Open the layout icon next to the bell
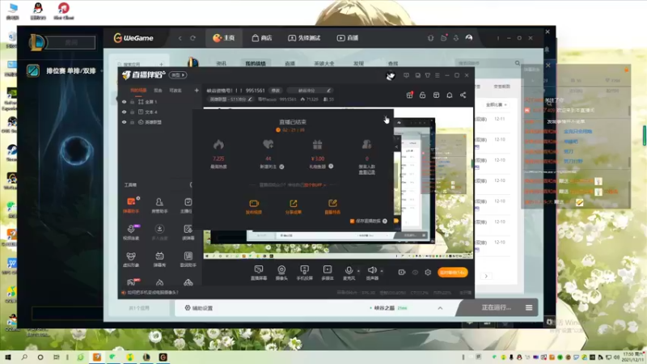This screenshot has width=647, height=364. point(436,95)
